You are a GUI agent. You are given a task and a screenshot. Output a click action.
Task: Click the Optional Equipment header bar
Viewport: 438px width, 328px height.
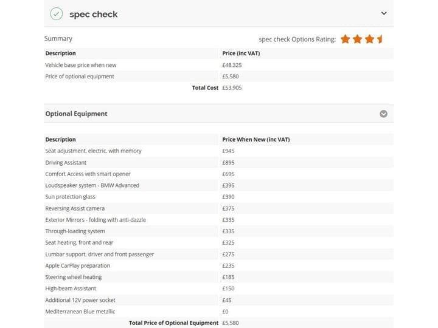219,114
